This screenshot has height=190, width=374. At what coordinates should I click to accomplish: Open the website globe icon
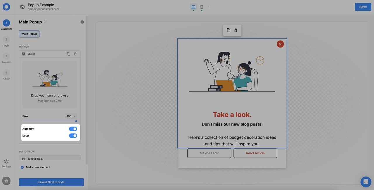point(22,7)
